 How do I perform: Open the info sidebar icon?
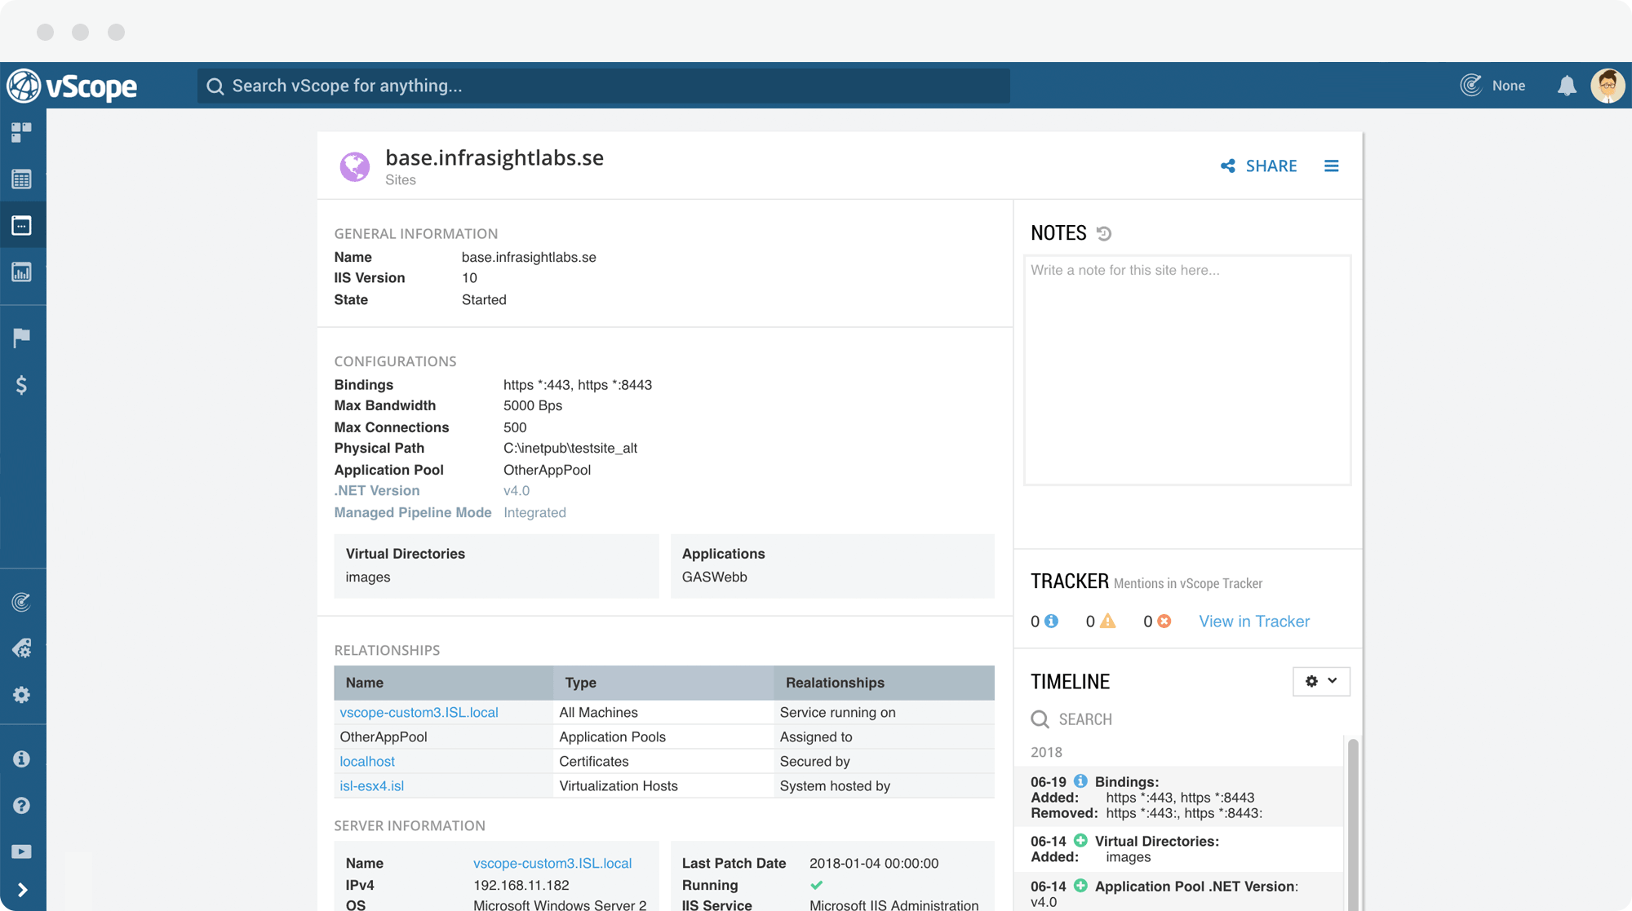[x=22, y=758]
